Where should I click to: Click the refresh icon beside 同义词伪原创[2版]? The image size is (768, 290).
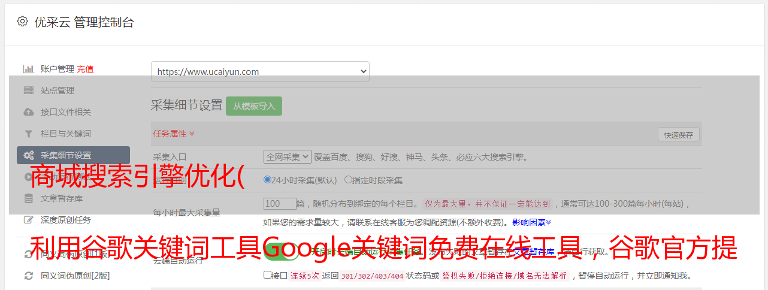28,276
